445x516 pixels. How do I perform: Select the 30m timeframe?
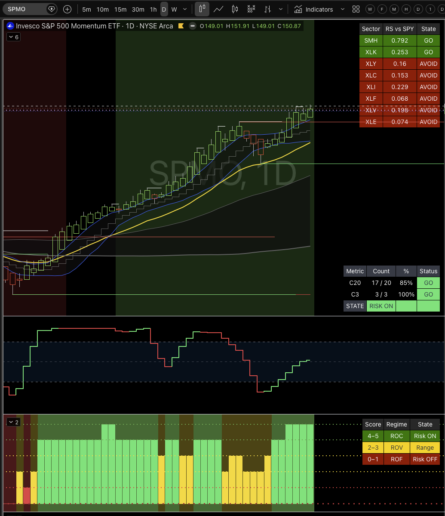[138, 9]
